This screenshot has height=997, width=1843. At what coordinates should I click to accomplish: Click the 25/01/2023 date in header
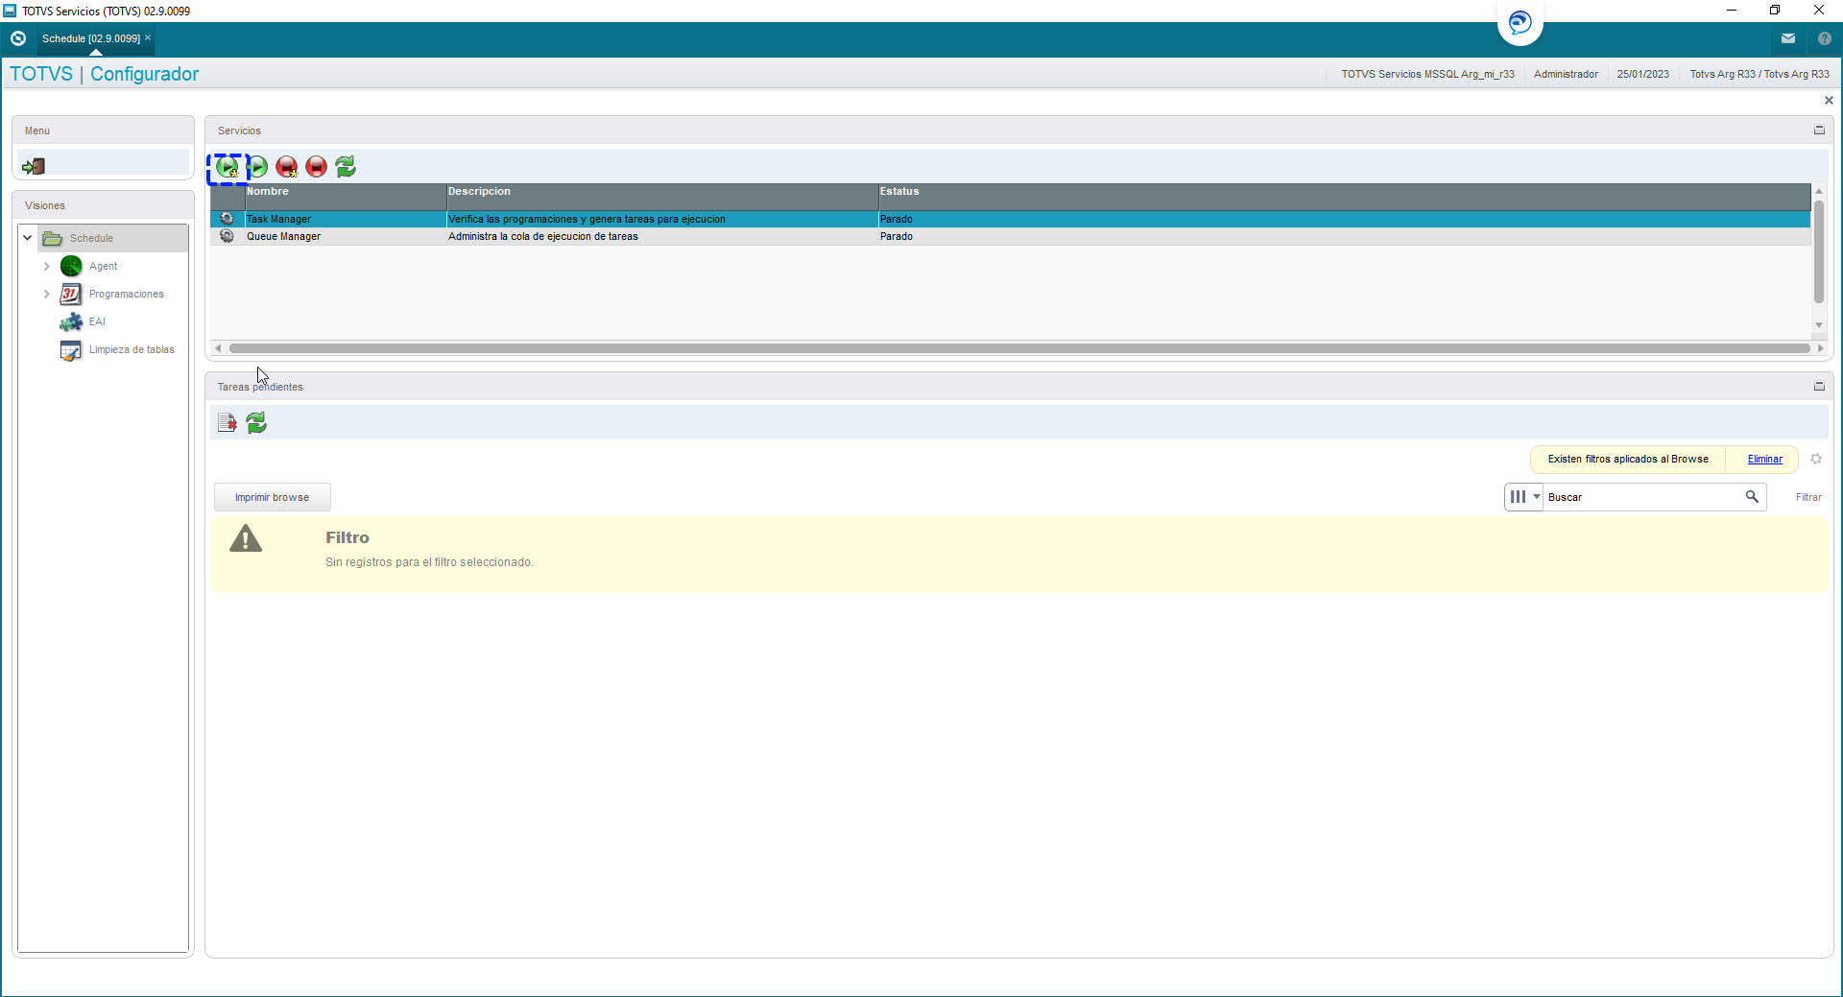[x=1642, y=74]
